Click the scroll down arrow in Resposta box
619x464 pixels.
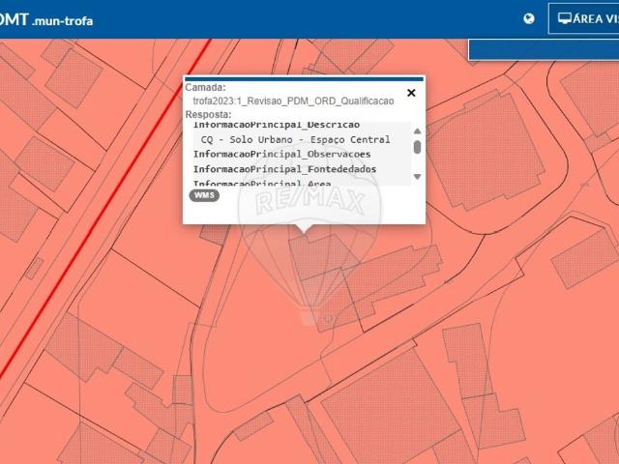pos(417,176)
